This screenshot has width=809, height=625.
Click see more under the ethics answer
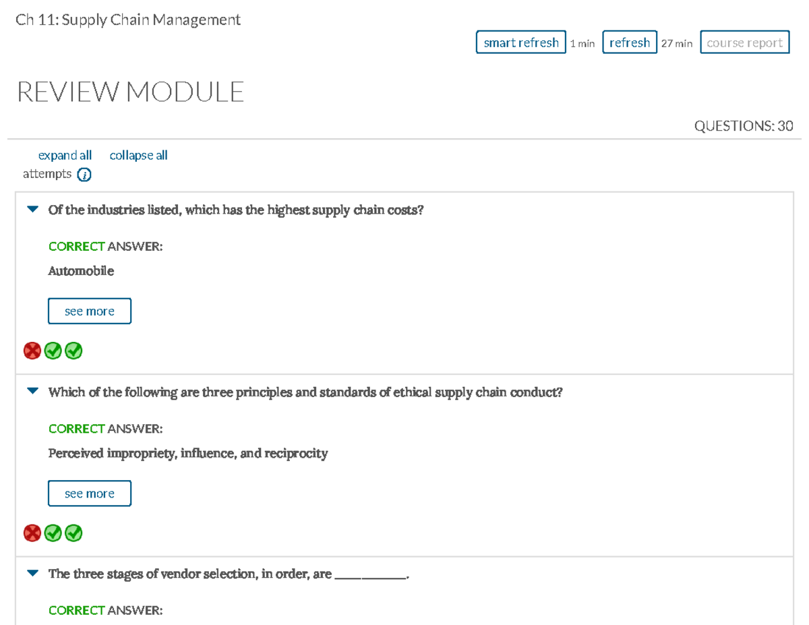pyautogui.click(x=89, y=493)
